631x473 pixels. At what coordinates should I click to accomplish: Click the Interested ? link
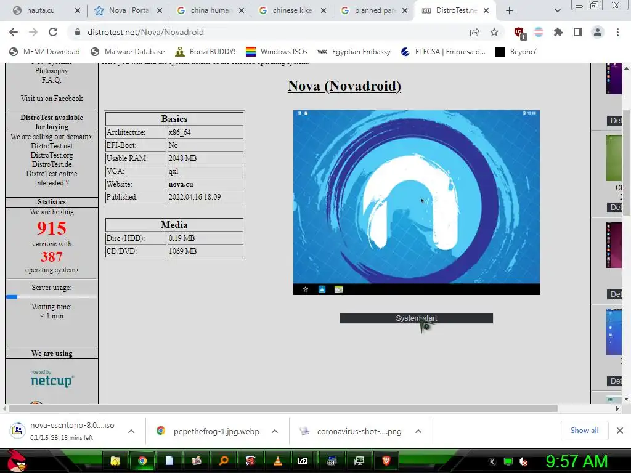pyautogui.click(x=52, y=183)
